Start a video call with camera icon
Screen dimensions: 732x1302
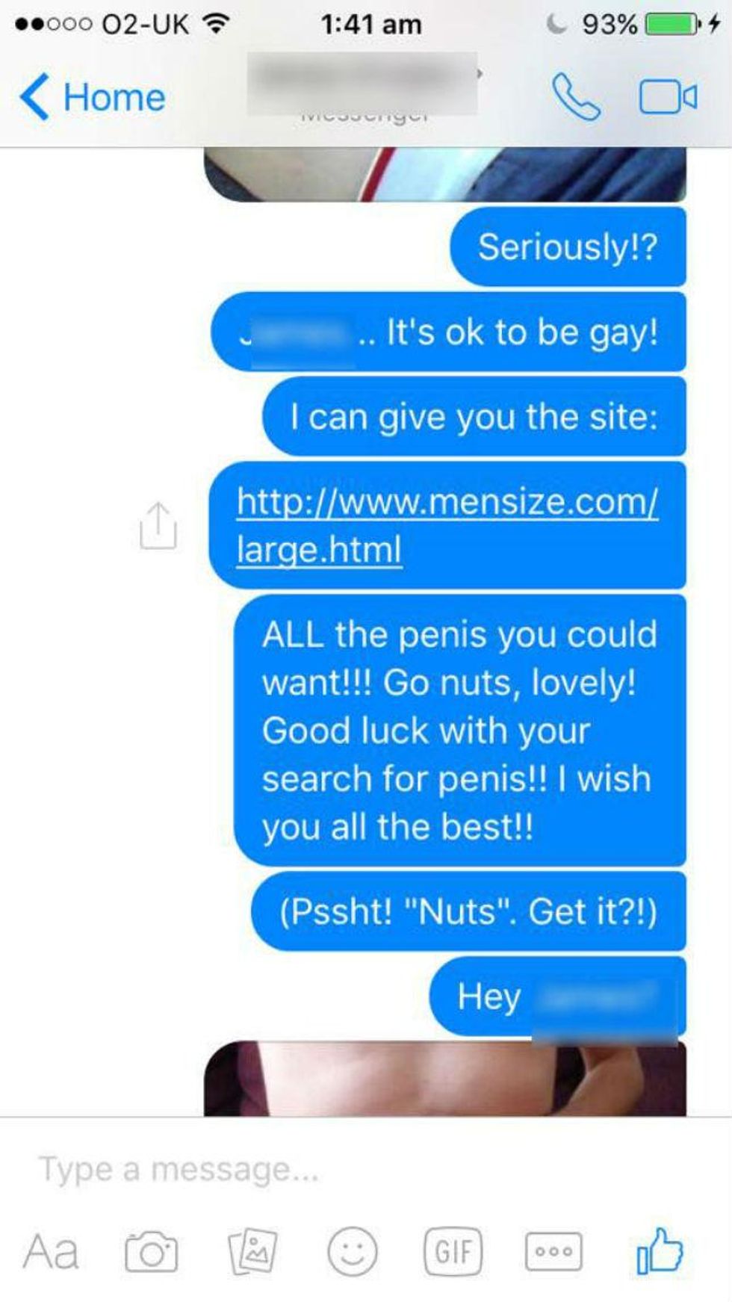668,97
